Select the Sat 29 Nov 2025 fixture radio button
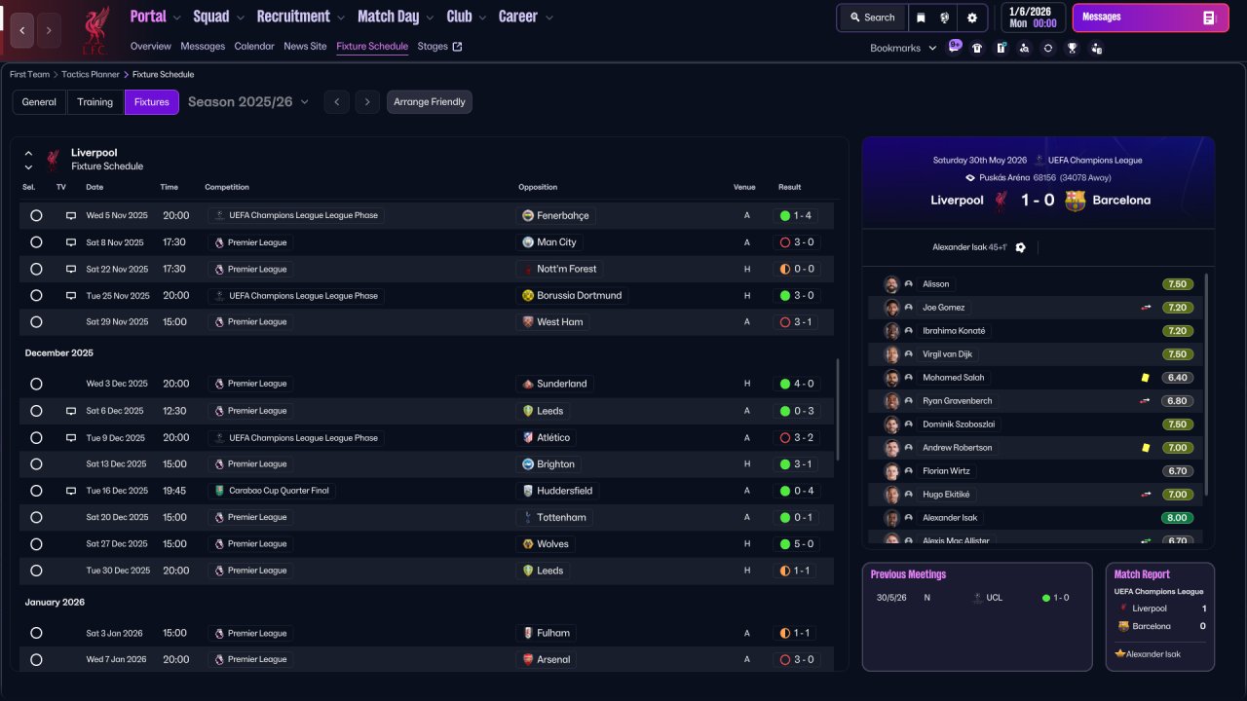Viewport: 1247px width, 701px height. pyautogui.click(x=36, y=322)
